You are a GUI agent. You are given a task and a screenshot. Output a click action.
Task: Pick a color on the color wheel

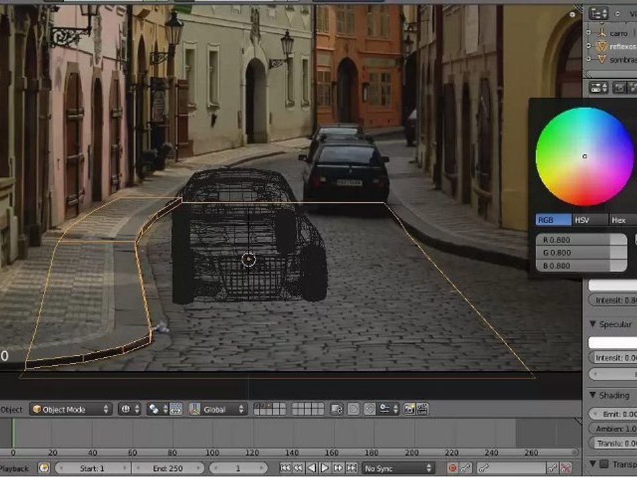pyautogui.click(x=584, y=156)
